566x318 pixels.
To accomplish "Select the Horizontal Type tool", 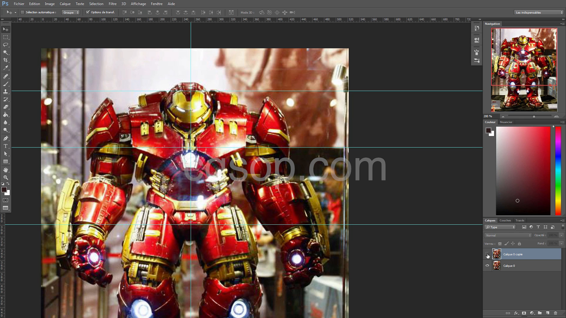I will 6,146.
